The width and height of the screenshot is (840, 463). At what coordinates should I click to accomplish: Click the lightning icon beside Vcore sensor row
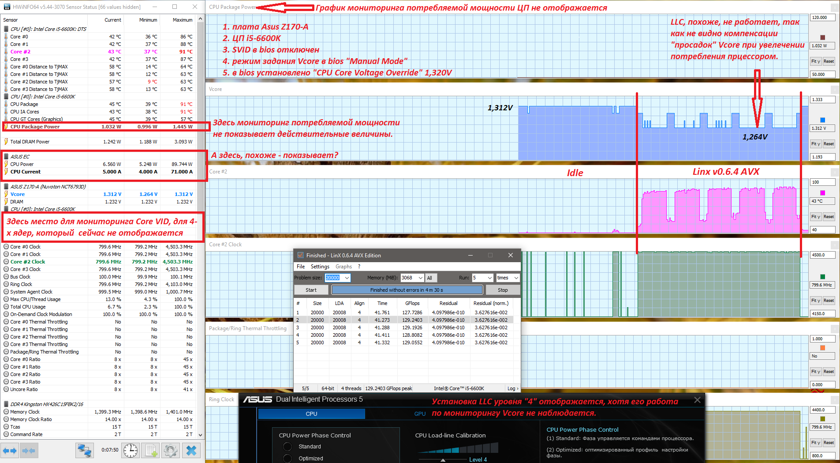[x=6, y=194]
